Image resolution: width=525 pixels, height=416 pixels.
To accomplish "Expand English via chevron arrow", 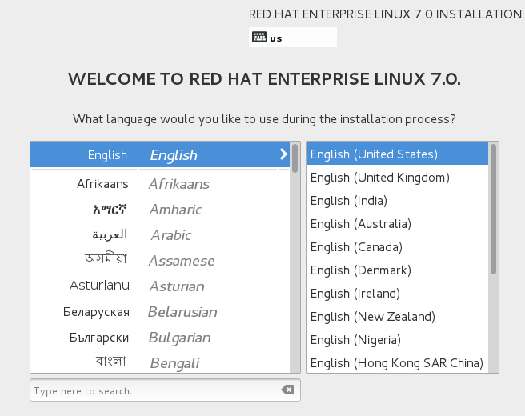I will pos(283,154).
